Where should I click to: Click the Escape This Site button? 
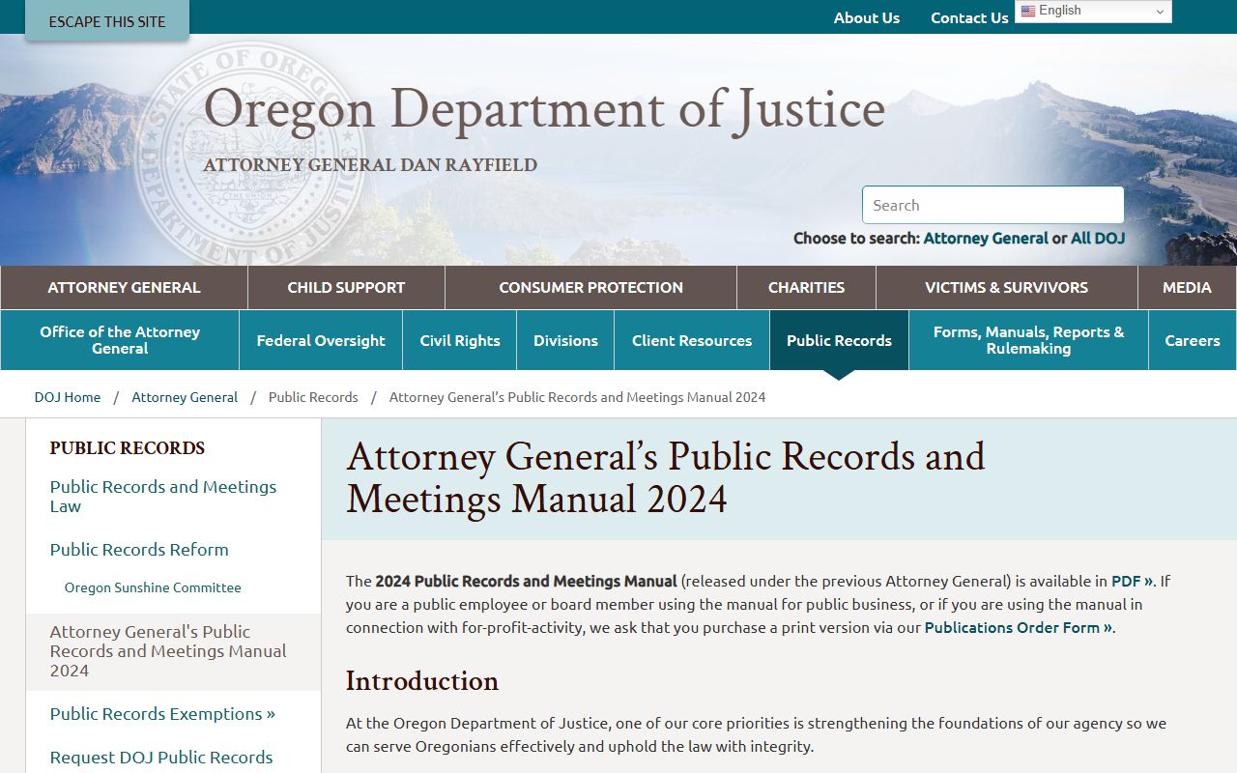coord(107,20)
